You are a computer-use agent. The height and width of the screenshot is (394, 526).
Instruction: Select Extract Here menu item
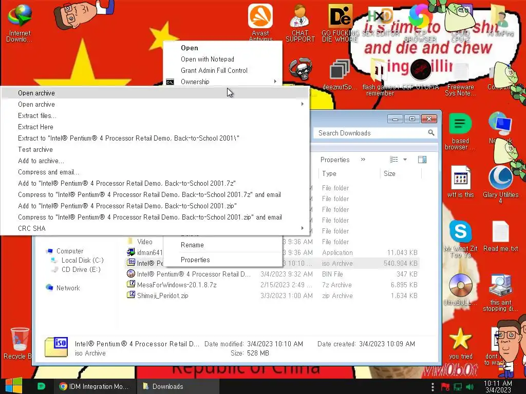(155, 127)
